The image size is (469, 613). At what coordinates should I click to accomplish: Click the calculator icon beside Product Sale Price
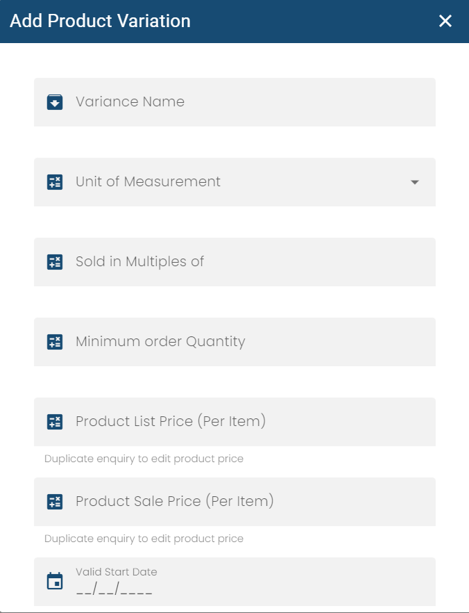click(x=55, y=502)
